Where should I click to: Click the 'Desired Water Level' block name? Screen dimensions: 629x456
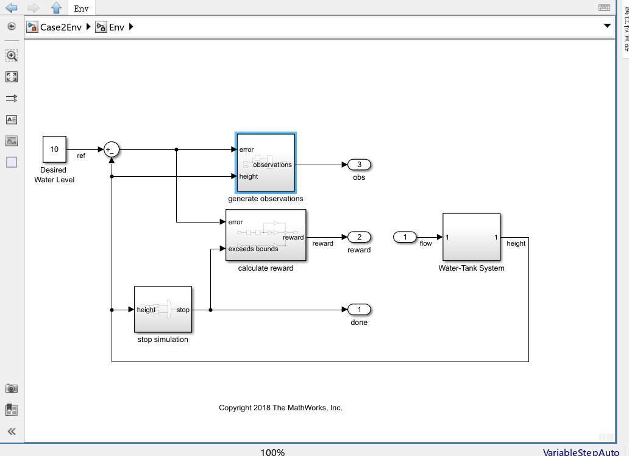click(54, 175)
